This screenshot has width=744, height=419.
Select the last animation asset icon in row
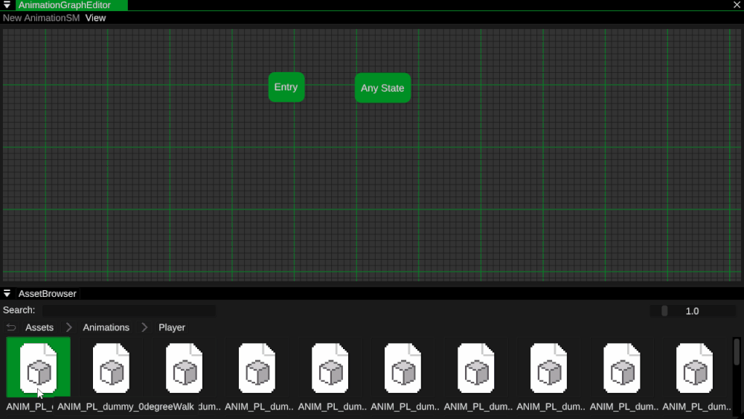(x=694, y=368)
